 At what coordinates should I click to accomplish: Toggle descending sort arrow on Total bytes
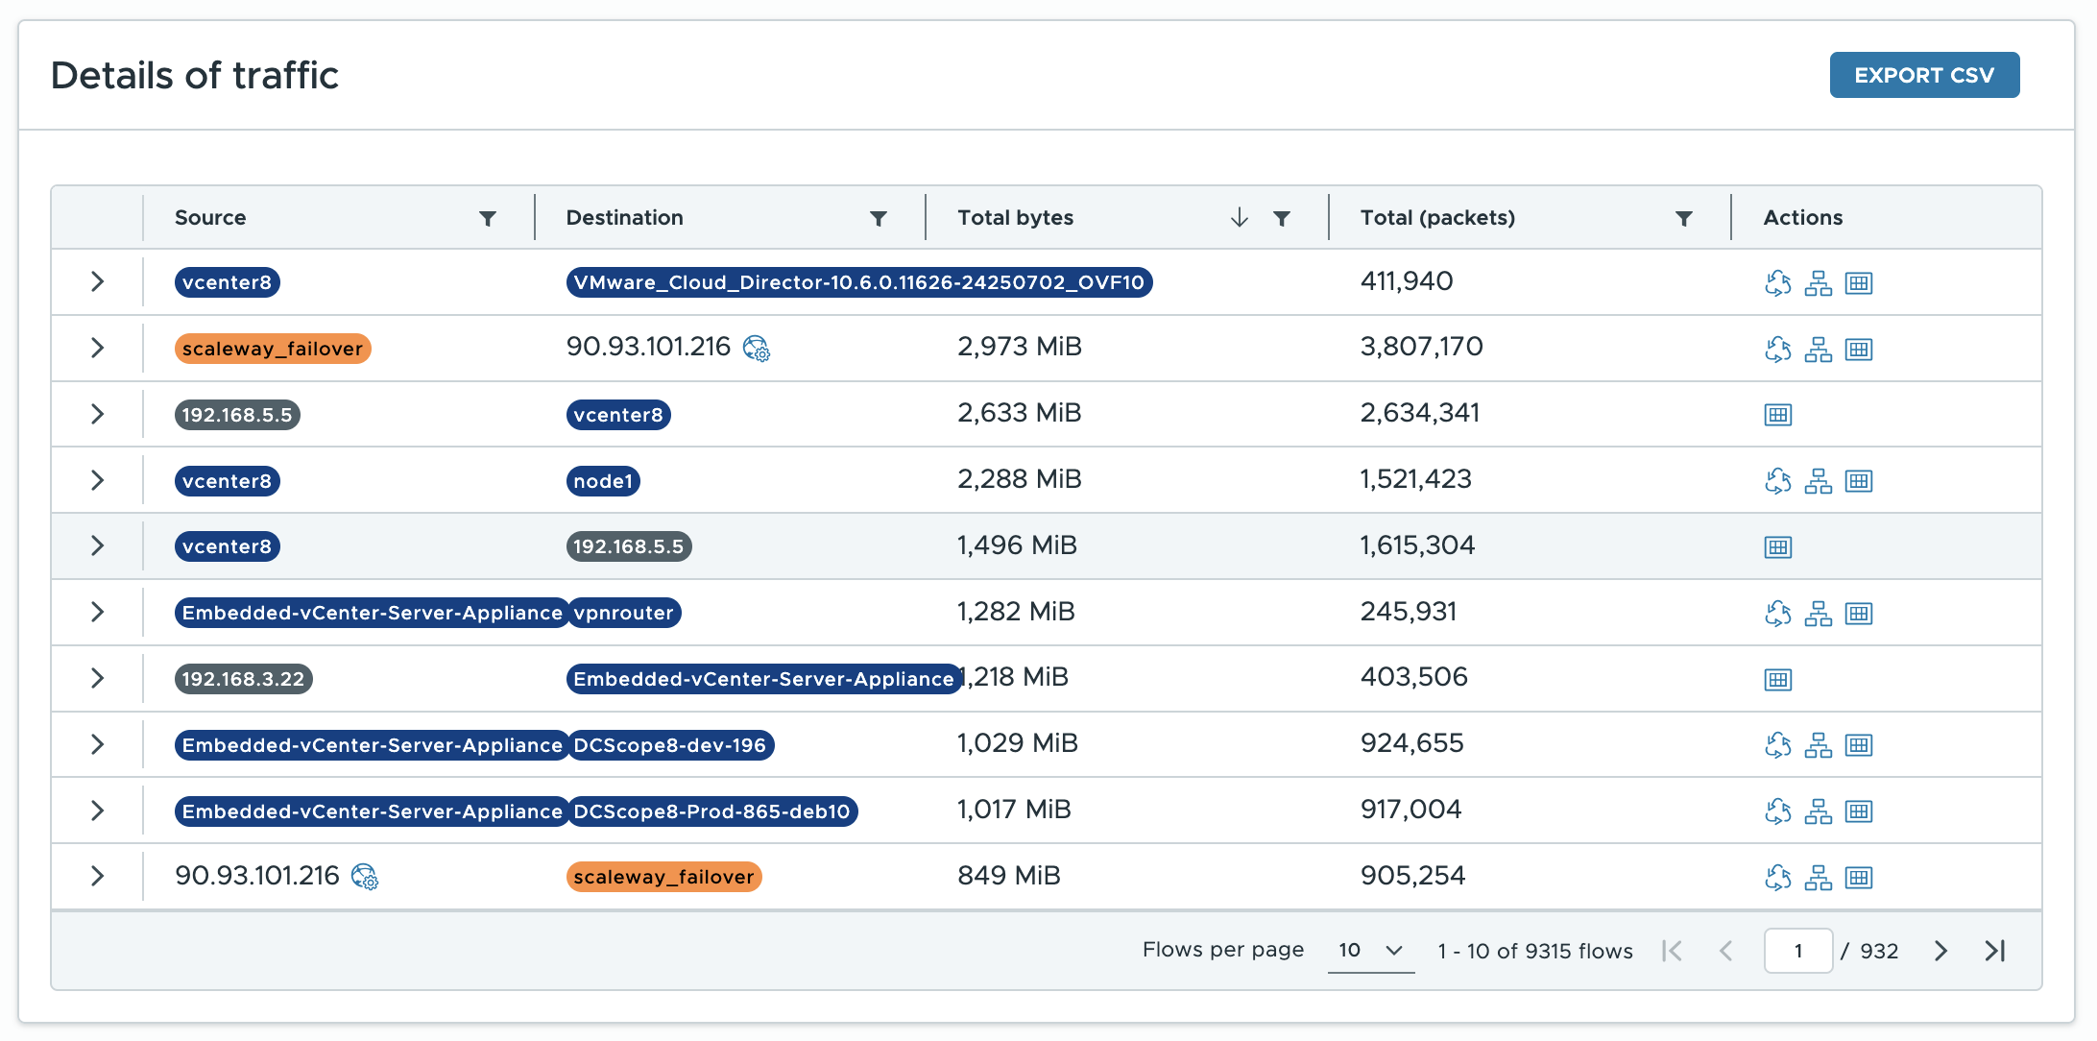point(1239,218)
